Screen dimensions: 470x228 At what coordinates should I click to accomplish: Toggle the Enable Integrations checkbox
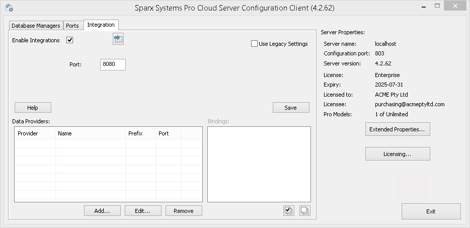[70, 40]
